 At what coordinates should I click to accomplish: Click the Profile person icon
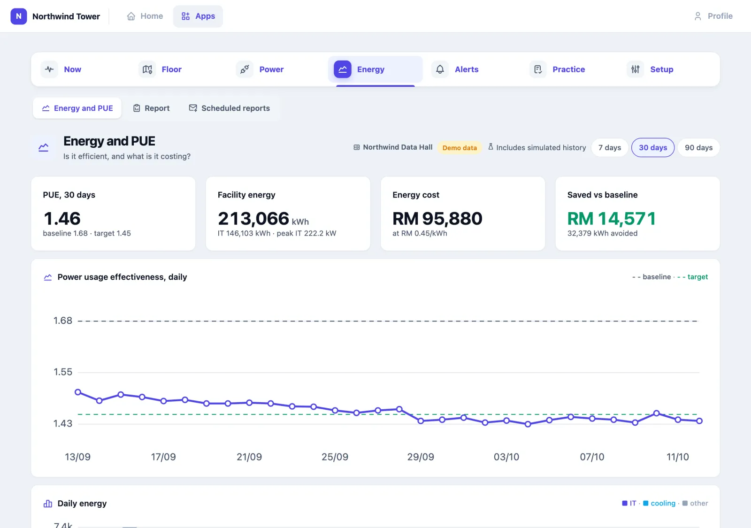[x=698, y=16]
